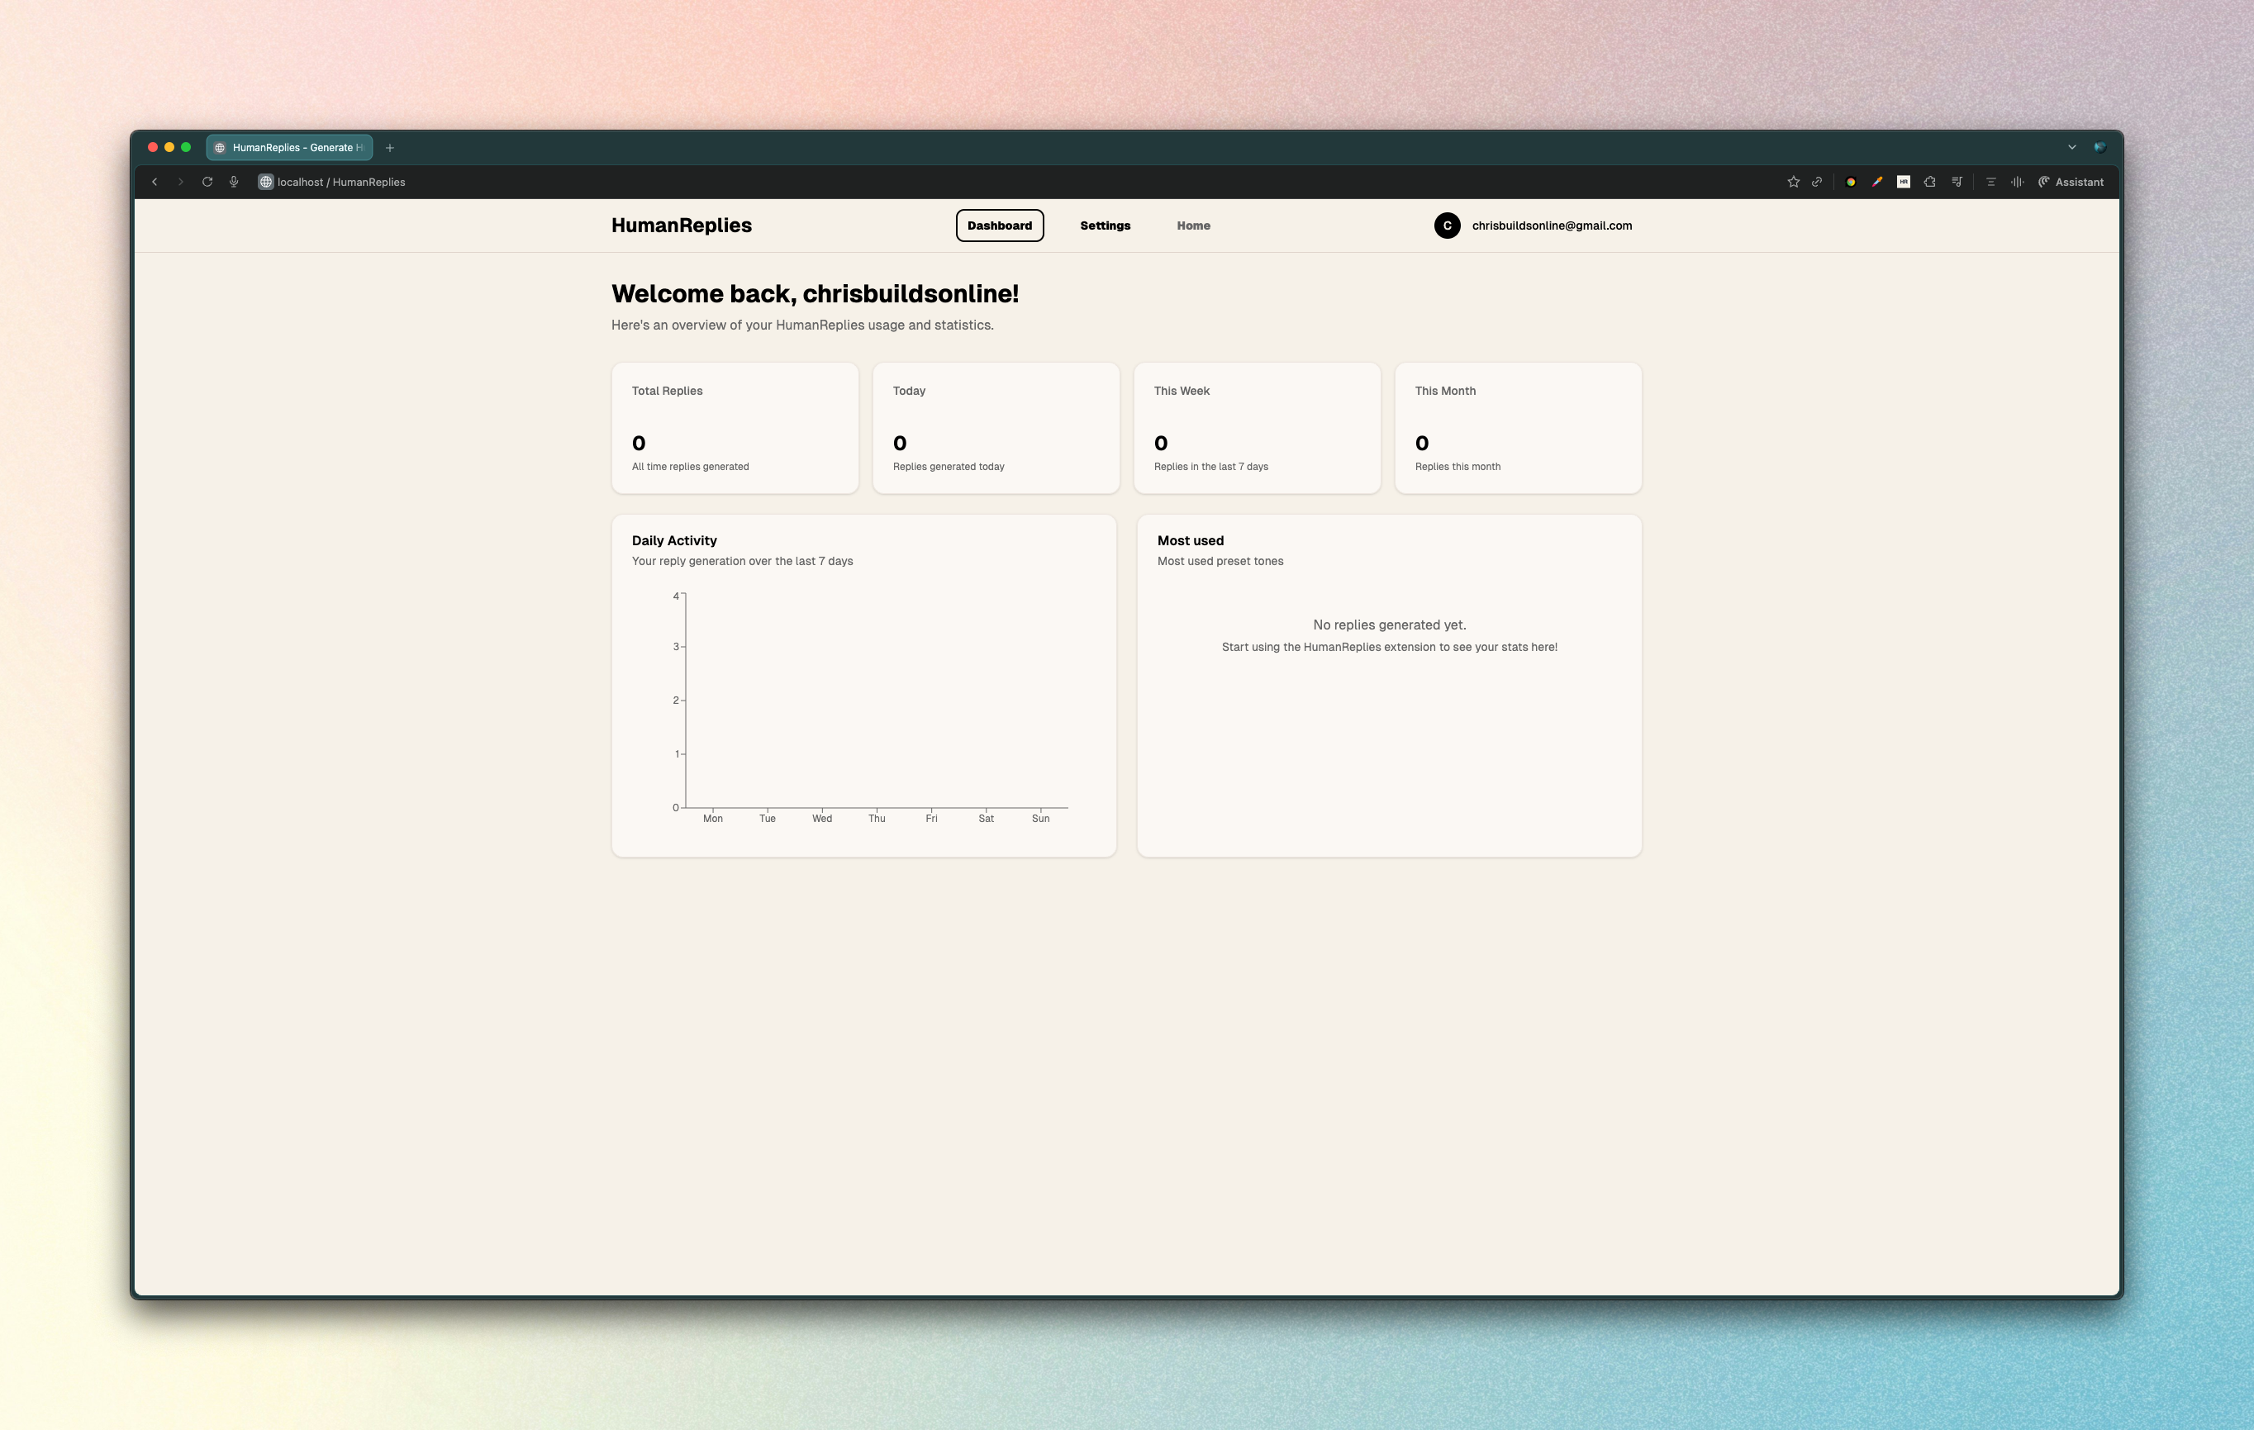Open the Assistant panel button
The height and width of the screenshot is (1430, 2254).
2071,183
